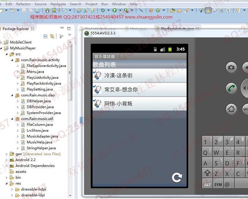
Task: Click the emulator SYM key
Action: [218, 183]
